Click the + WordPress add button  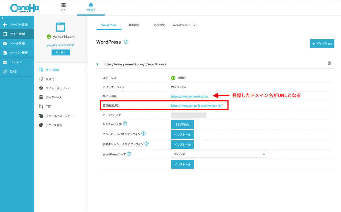pyautogui.click(x=322, y=44)
